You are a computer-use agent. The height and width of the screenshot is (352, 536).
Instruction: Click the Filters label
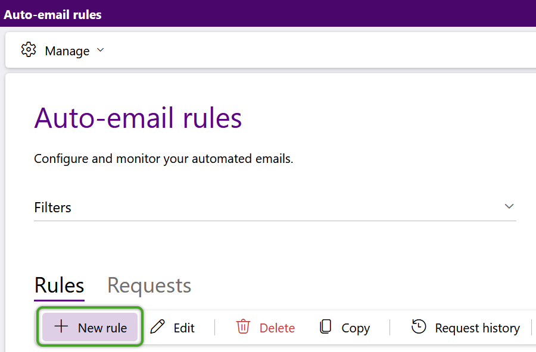[52, 208]
